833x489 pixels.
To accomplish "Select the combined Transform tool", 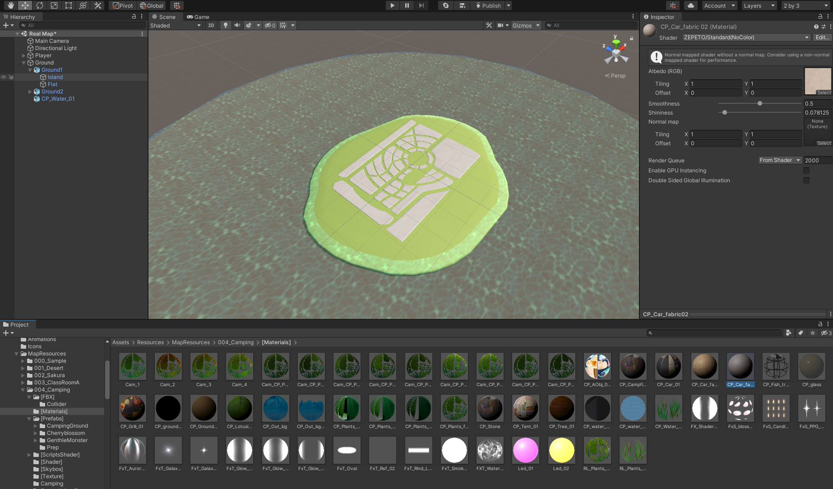I will [83, 5].
